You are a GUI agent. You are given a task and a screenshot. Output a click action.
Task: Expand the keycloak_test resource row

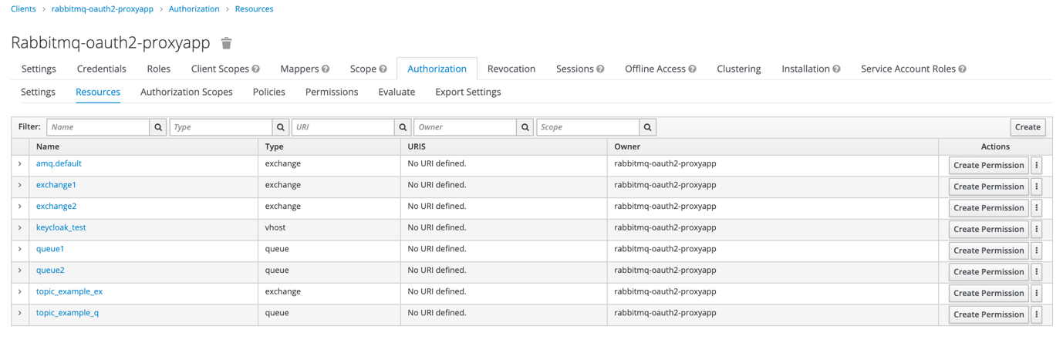[20, 227]
